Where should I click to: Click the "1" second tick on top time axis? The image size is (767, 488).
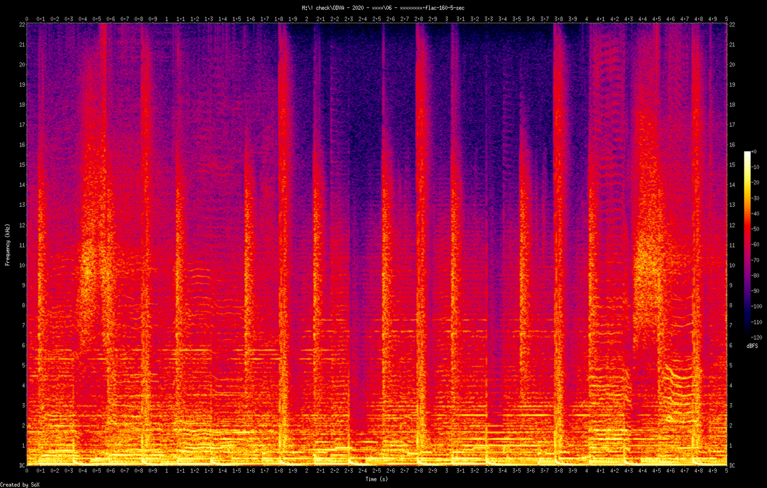(167, 19)
